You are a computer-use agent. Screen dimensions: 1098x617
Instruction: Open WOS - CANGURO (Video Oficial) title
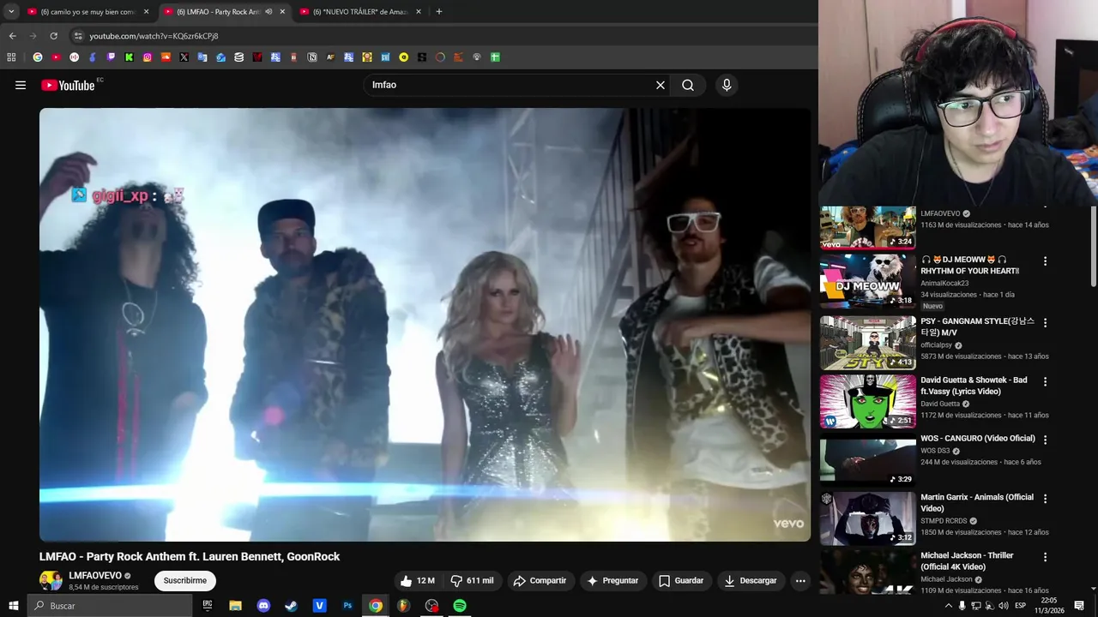pos(978,439)
